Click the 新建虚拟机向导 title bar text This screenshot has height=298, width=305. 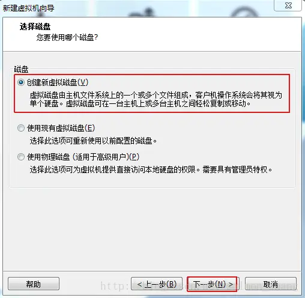28,8
